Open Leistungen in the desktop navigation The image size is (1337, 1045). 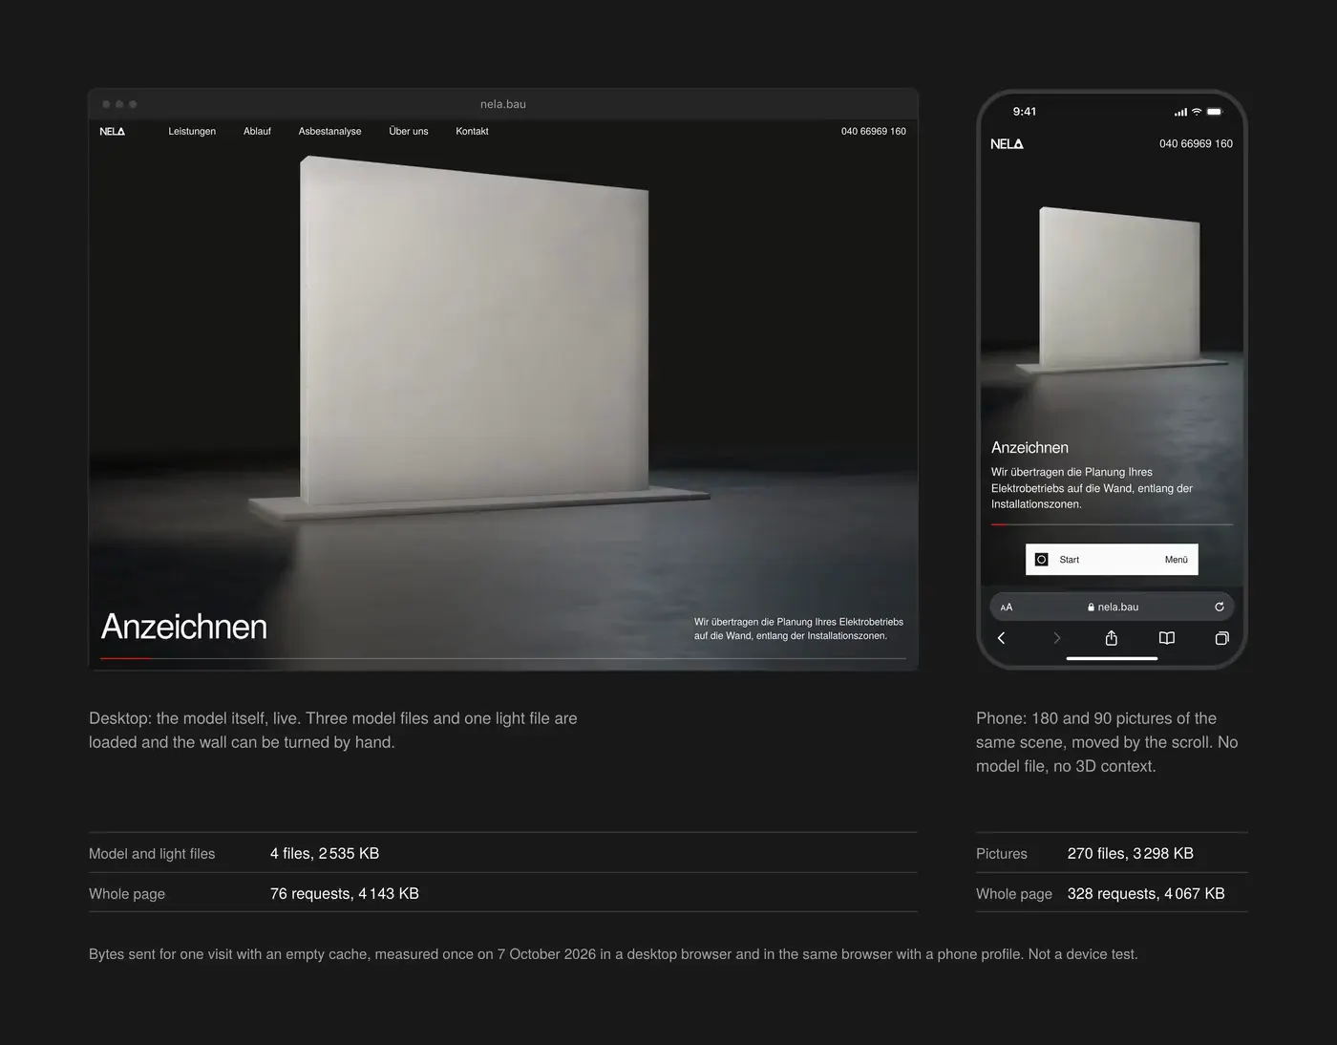coord(192,131)
